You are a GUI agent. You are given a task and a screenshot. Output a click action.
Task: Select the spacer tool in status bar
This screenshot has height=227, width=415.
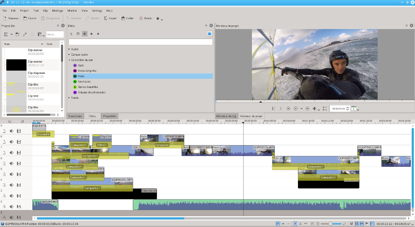click(306, 224)
